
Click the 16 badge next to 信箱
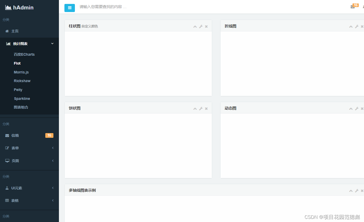(x=49, y=135)
